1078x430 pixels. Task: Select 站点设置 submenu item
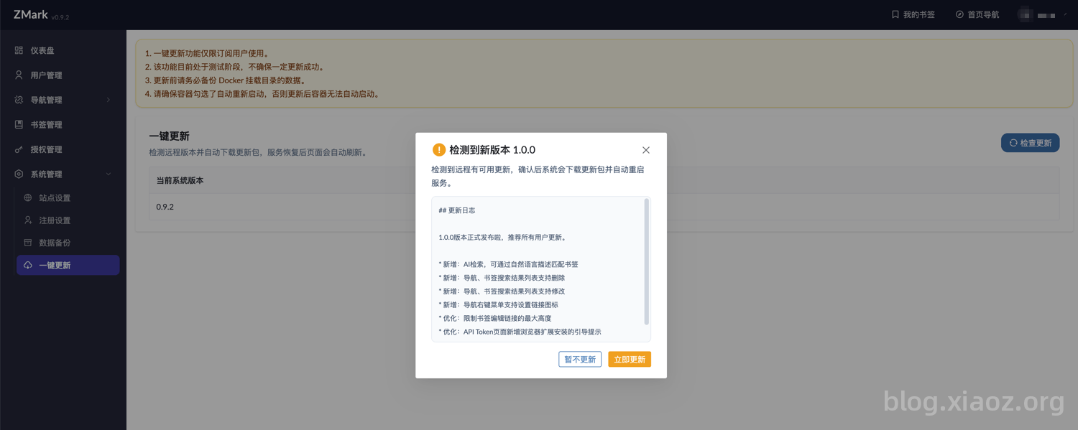(x=68, y=197)
